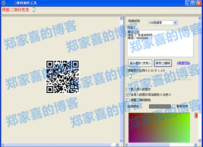Click the settings panel scroll down arrow
Image resolution: width=203 pixels, height=147 pixels.
coord(200,140)
